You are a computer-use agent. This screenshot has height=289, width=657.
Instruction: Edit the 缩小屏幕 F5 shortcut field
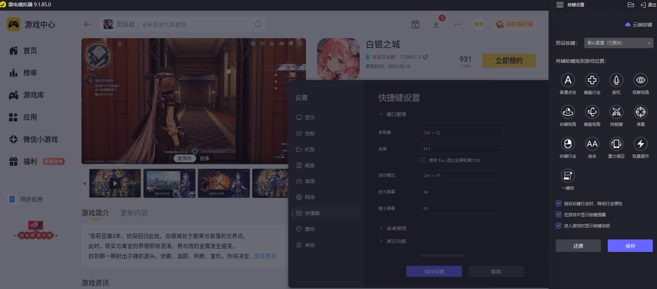461,209
